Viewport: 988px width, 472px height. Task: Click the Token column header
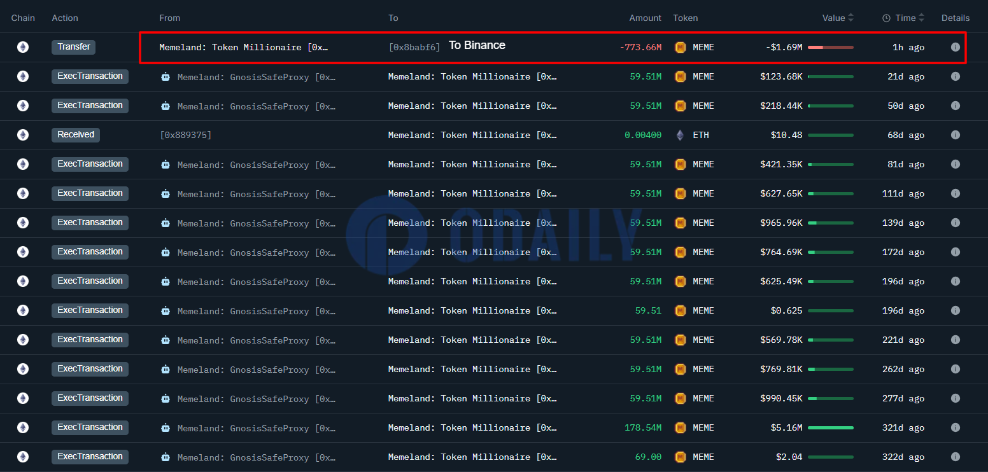click(x=686, y=18)
